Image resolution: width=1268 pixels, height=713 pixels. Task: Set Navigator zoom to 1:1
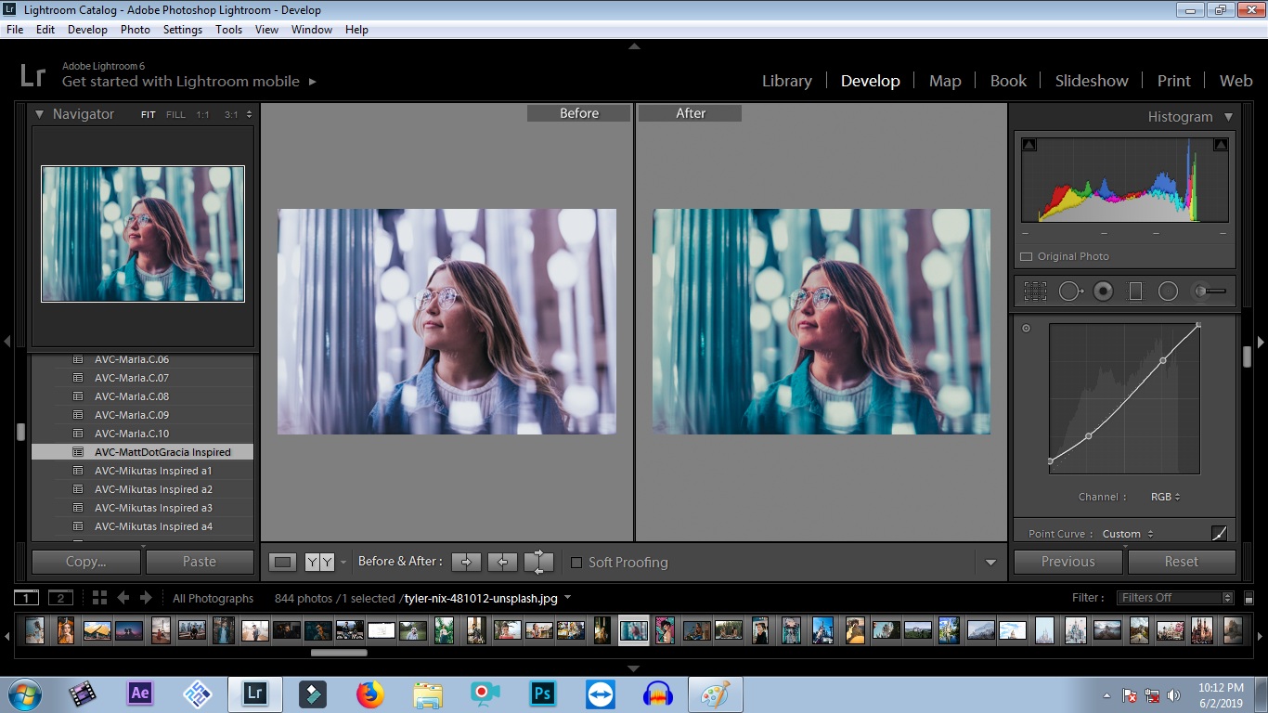click(202, 115)
